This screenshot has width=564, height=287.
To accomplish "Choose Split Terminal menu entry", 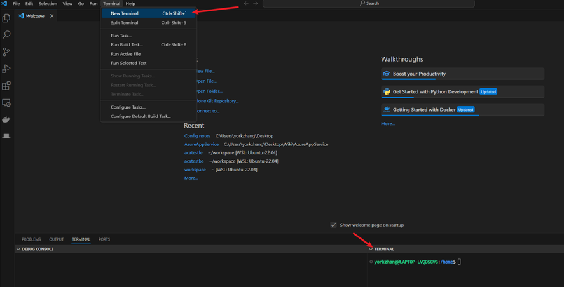I will [149, 23].
